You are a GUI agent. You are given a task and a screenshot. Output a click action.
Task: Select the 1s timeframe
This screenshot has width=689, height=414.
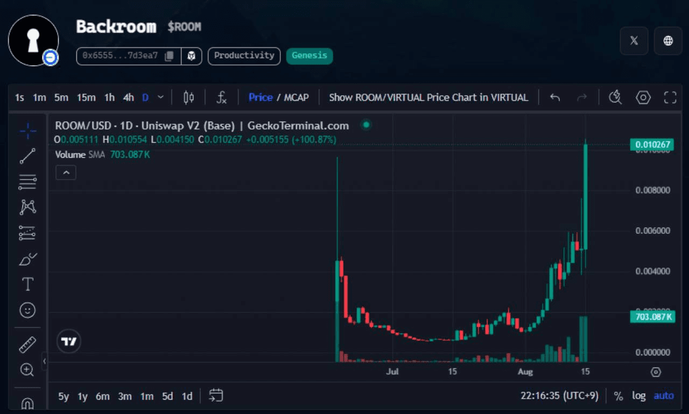pos(19,97)
